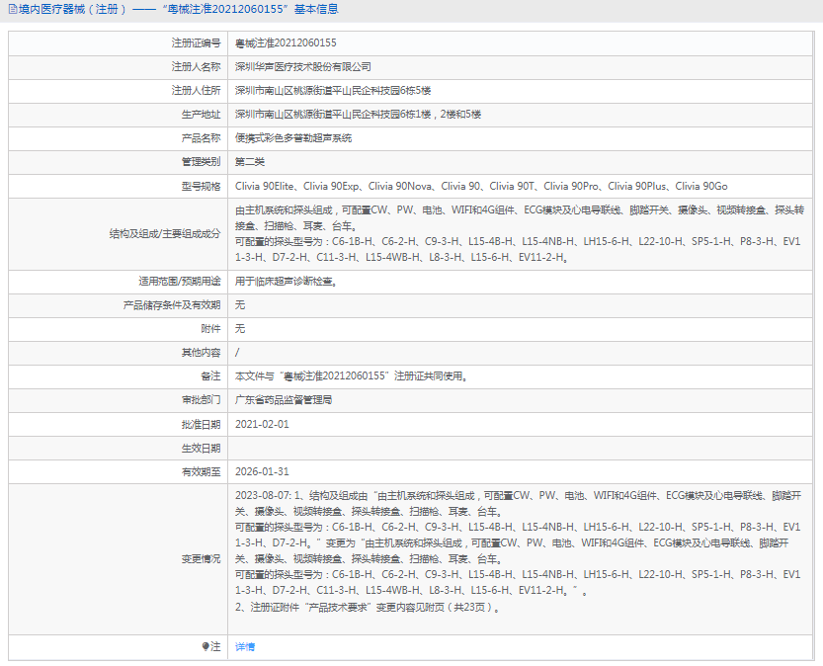The image size is (823, 666).
Task: Select registration number 粤械注准20212060155 value
Action: pyautogui.click(x=286, y=43)
